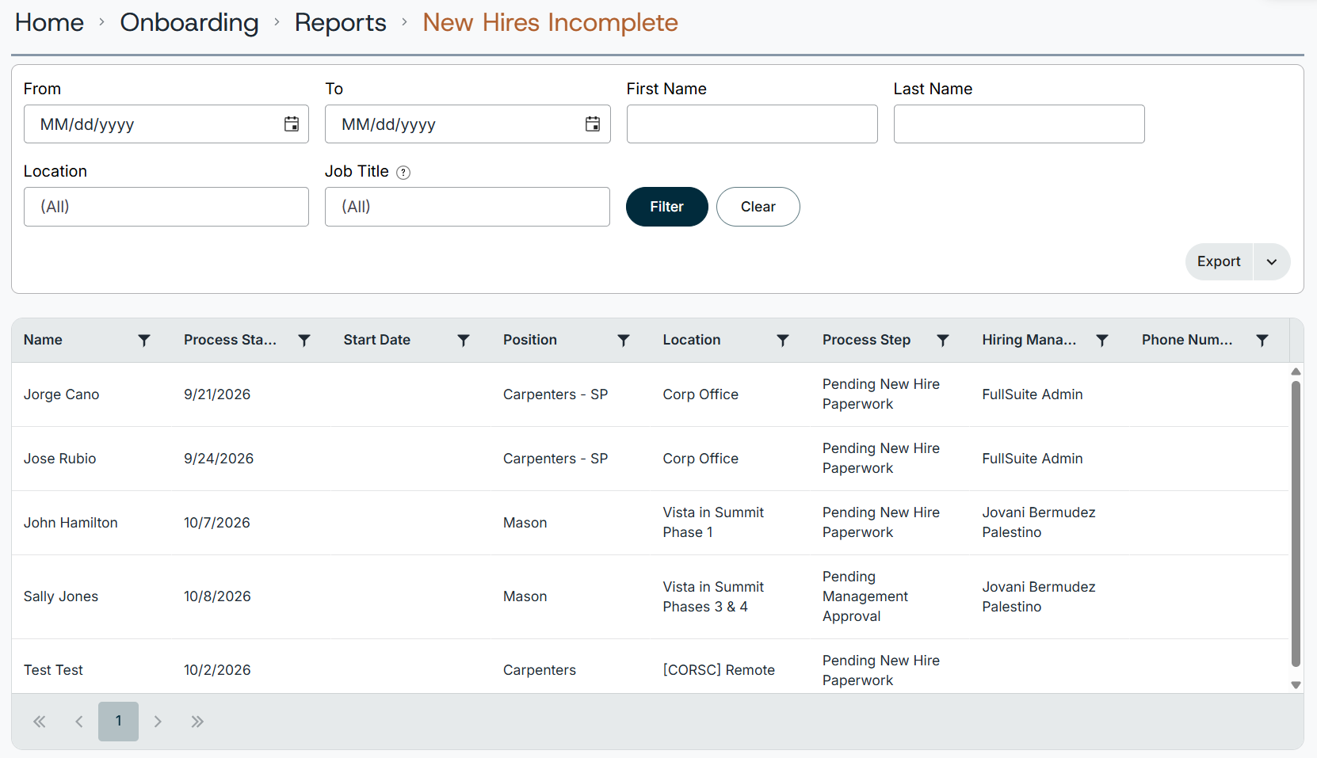The height and width of the screenshot is (758, 1317).
Task: Click the table vertical scrollbar thumb
Action: pos(1296,524)
